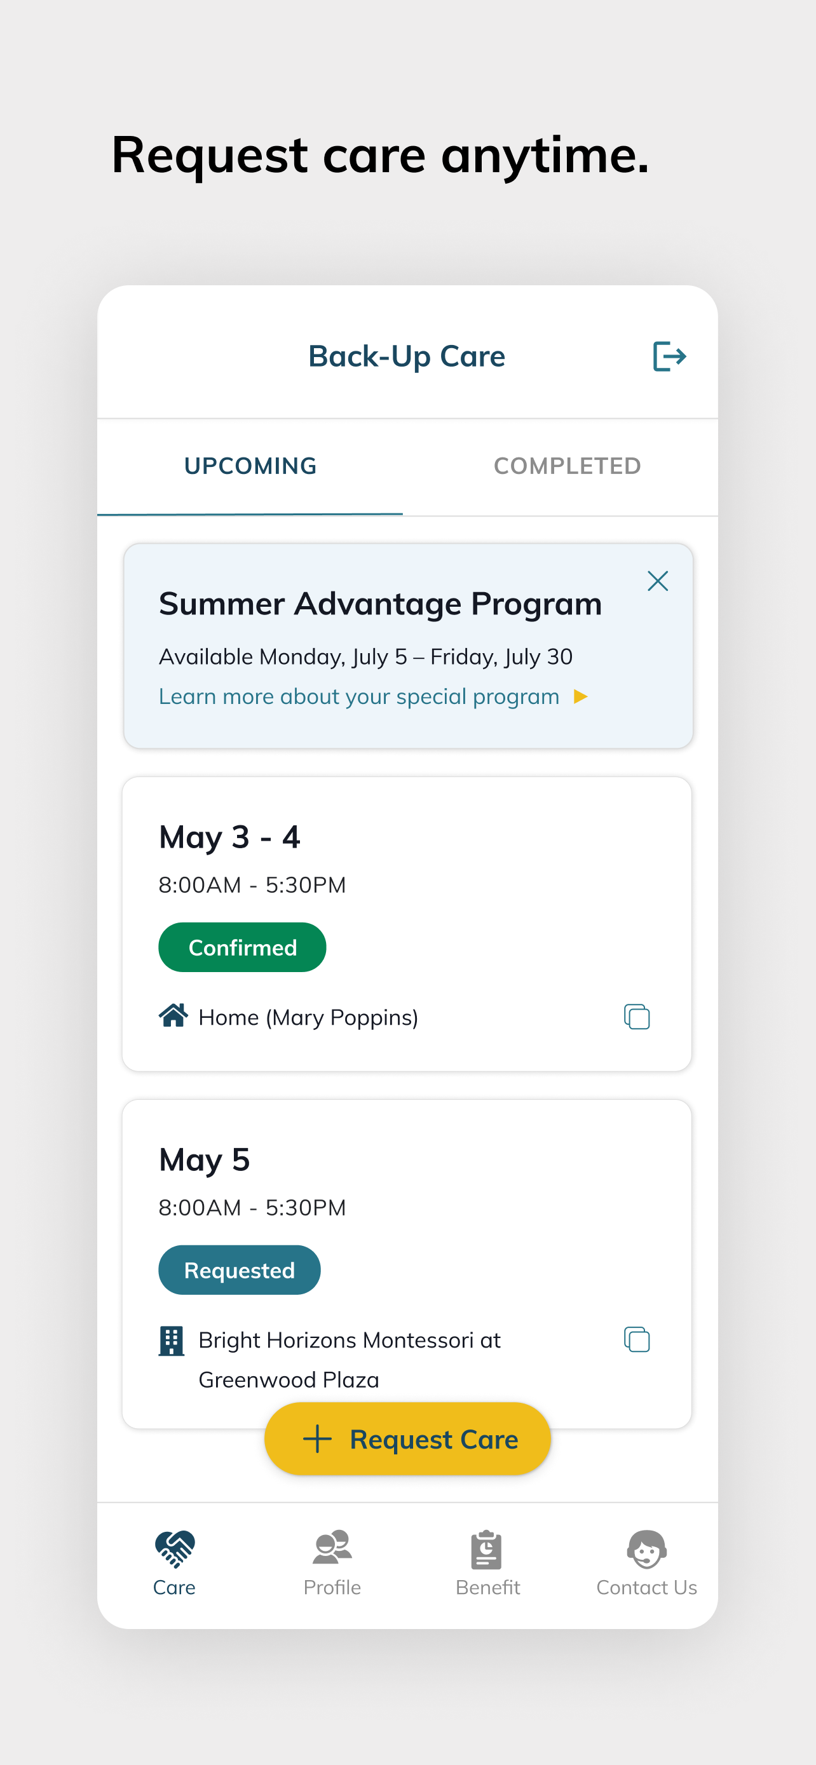The image size is (816, 1765).
Task: Select Bright Horizons Montessori at Greenwood Plaza
Action: 350,1360
